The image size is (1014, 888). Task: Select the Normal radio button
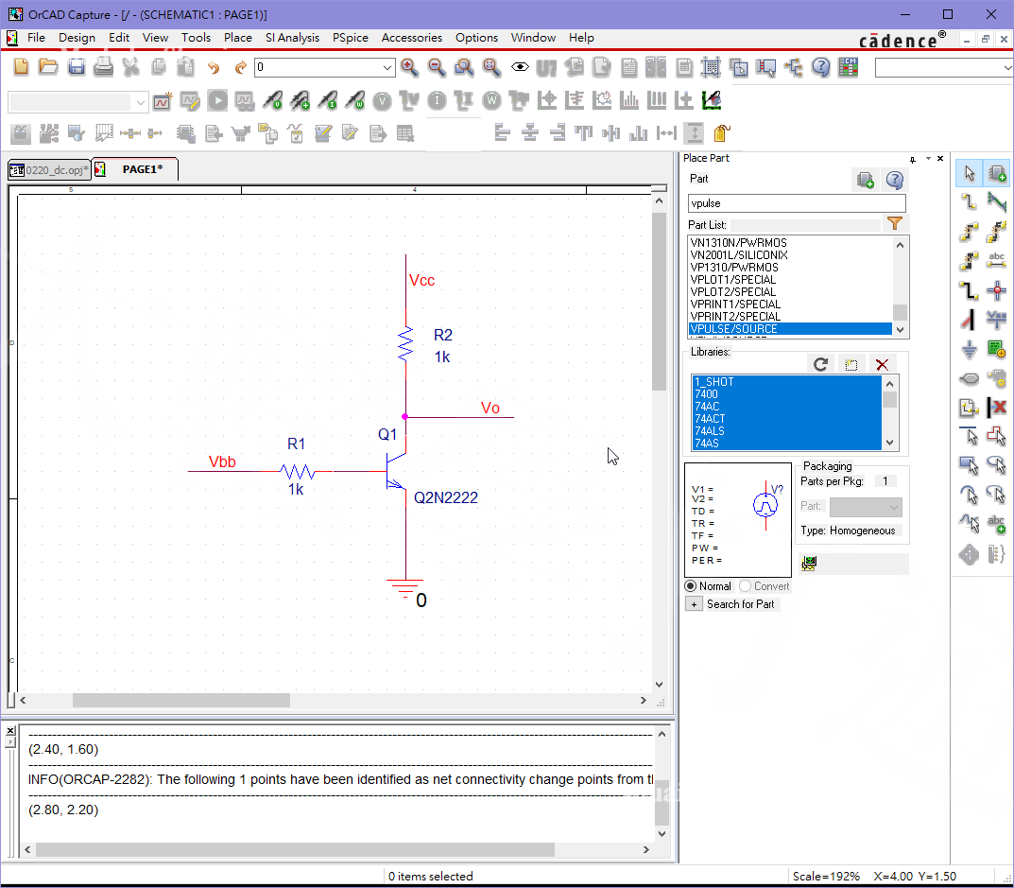click(x=691, y=585)
